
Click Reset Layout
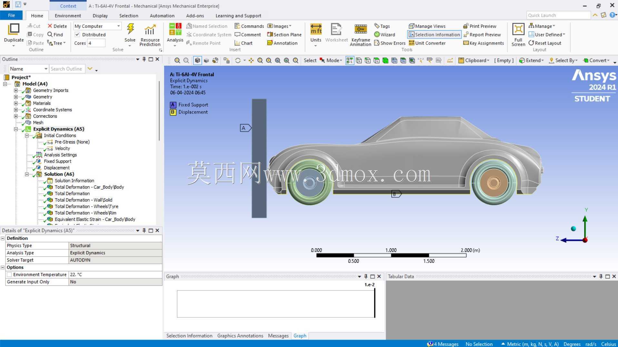coord(545,43)
